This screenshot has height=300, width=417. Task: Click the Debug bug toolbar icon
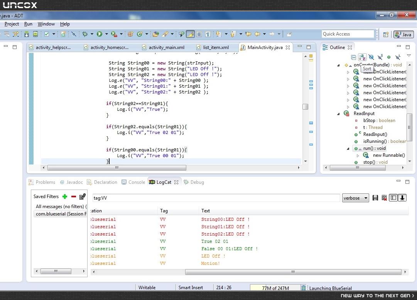[x=85, y=34]
